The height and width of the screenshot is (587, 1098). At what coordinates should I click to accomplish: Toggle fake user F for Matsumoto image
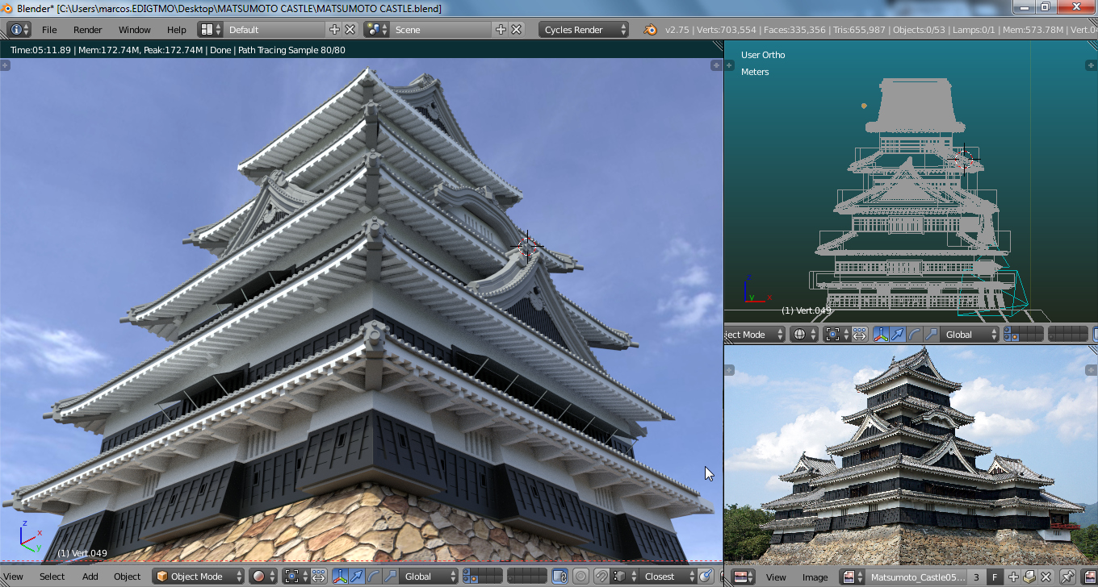995,577
